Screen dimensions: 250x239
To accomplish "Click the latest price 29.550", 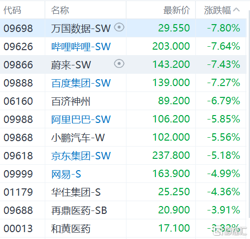I will pyautogui.click(x=174, y=28).
